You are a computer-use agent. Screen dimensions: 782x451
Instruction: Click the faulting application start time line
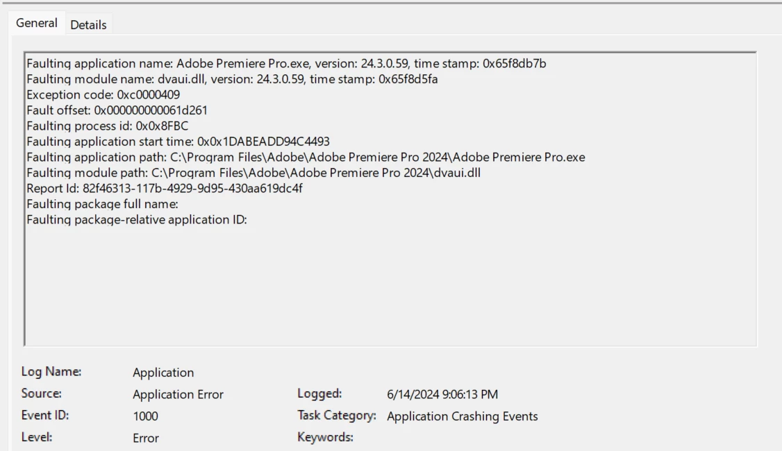coord(178,142)
